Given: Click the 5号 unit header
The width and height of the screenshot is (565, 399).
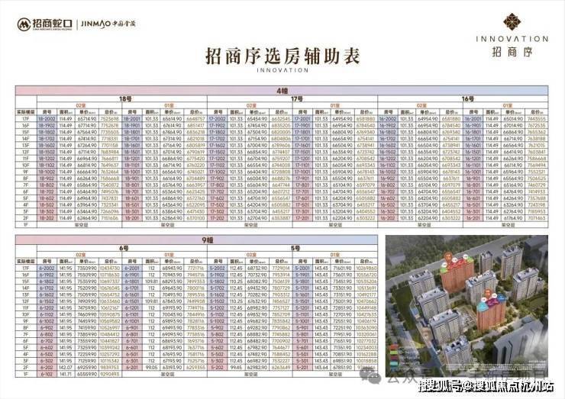Looking at the screenshot, I should click(x=292, y=248).
